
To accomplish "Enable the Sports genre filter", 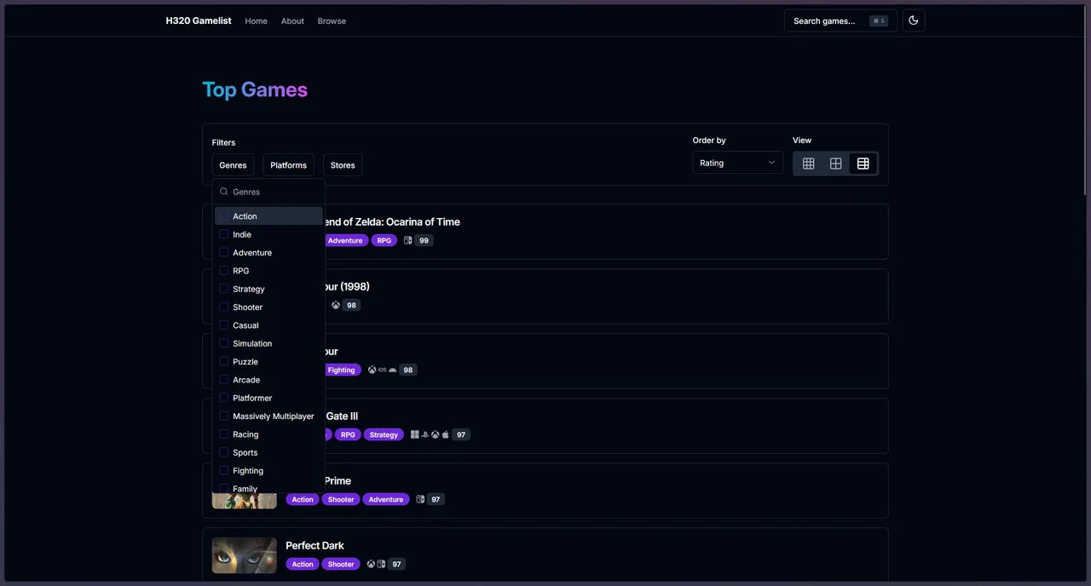I will [224, 452].
